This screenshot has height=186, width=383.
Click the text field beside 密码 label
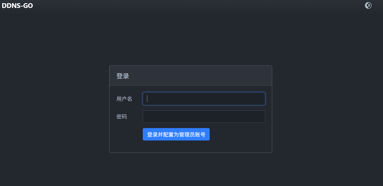click(x=204, y=117)
